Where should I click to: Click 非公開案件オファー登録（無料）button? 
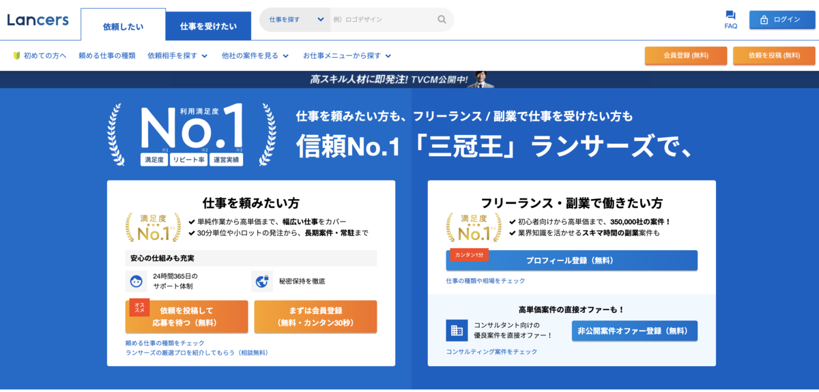(x=635, y=331)
